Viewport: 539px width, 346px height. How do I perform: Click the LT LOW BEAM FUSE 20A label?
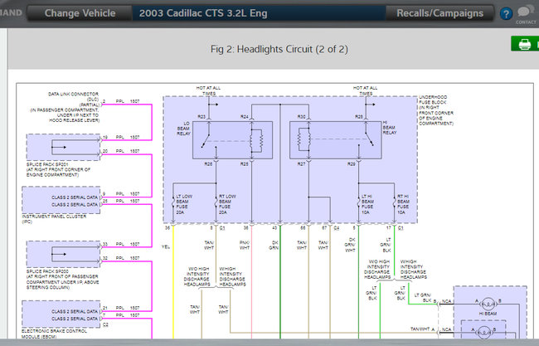pos(184,204)
